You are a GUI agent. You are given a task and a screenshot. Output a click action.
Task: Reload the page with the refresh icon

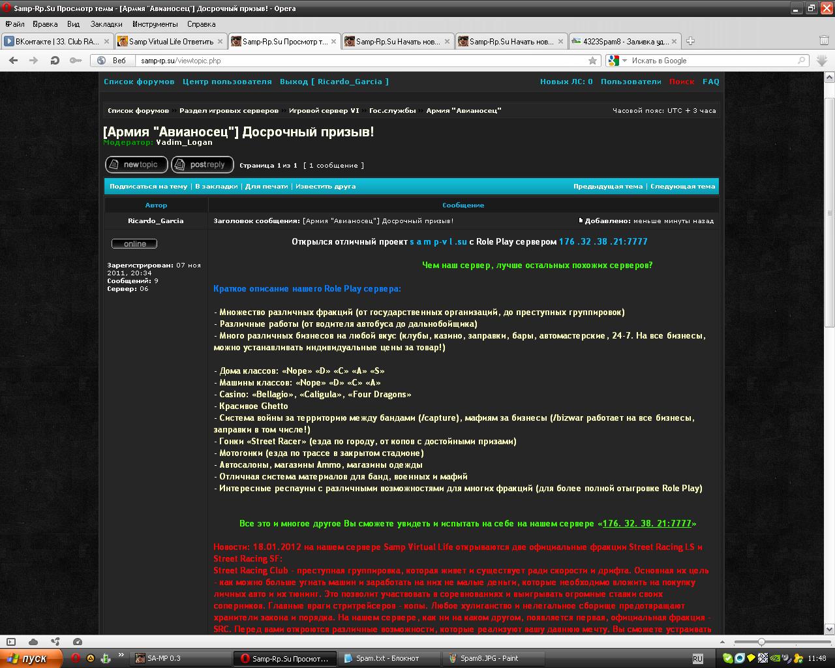(x=55, y=61)
